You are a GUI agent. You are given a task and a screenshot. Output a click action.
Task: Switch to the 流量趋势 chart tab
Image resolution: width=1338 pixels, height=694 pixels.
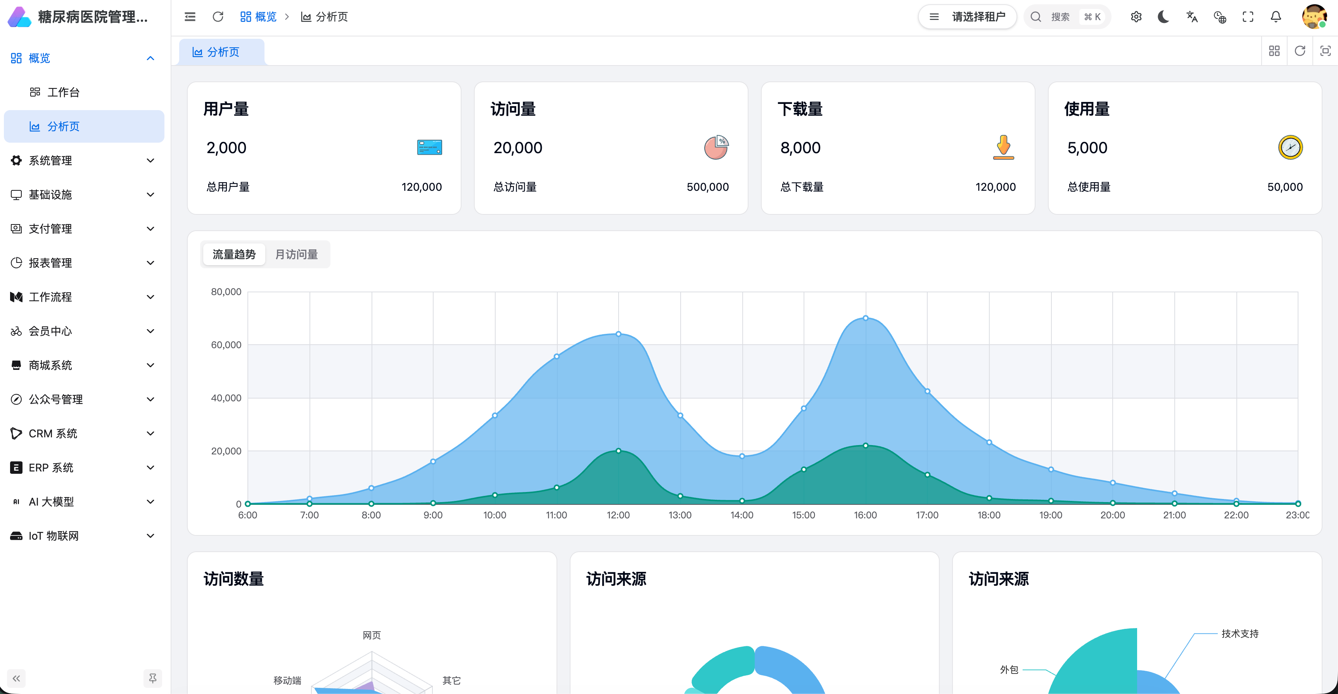[x=234, y=254]
